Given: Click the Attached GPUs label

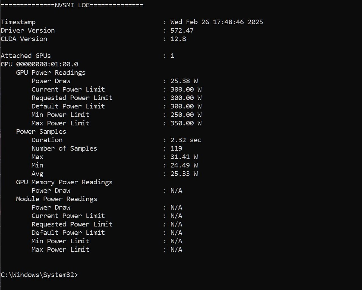Looking at the screenshot, I should point(26,56).
